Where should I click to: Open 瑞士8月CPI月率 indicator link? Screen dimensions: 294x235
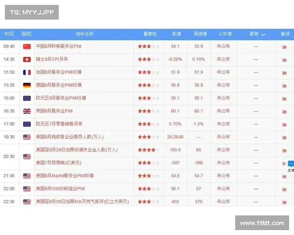pyautogui.click(x=52, y=59)
